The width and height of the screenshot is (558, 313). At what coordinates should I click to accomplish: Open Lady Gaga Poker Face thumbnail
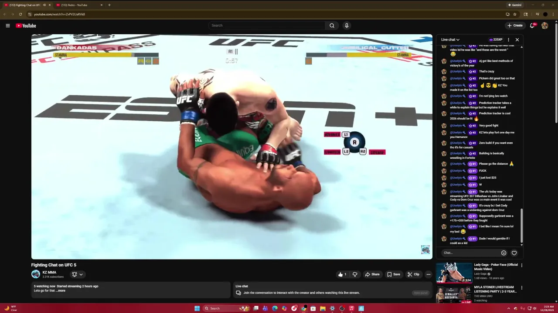click(455, 273)
